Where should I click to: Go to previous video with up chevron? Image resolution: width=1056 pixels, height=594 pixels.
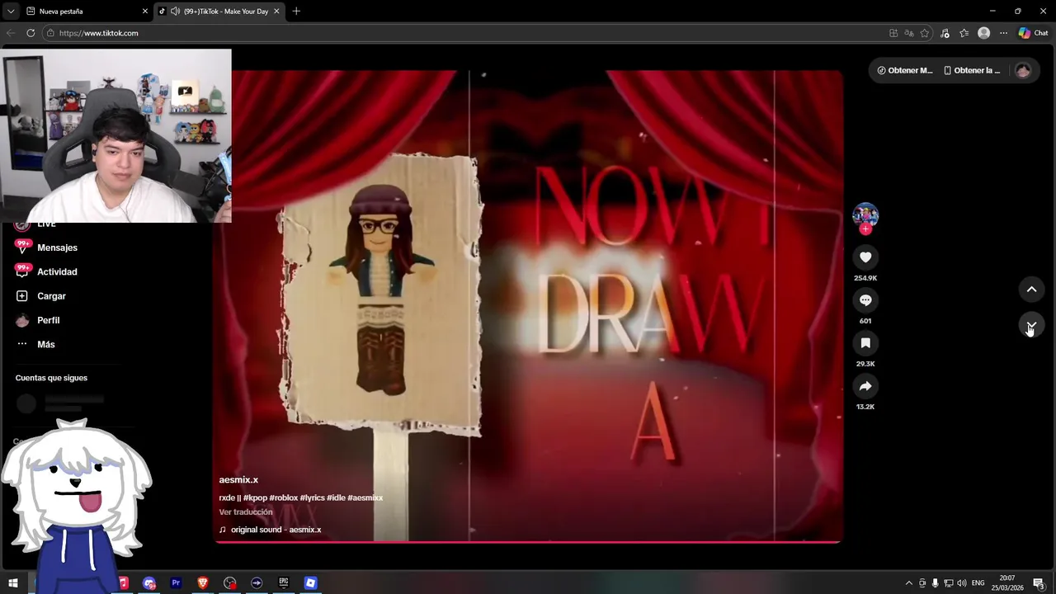click(x=1031, y=290)
